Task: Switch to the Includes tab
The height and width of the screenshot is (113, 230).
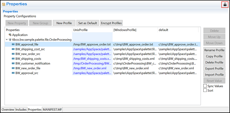Action: point(21,109)
